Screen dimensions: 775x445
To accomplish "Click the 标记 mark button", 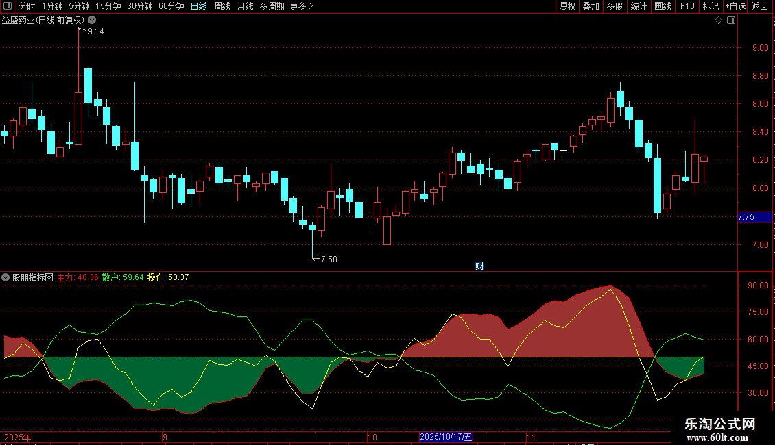I will pos(711,6).
